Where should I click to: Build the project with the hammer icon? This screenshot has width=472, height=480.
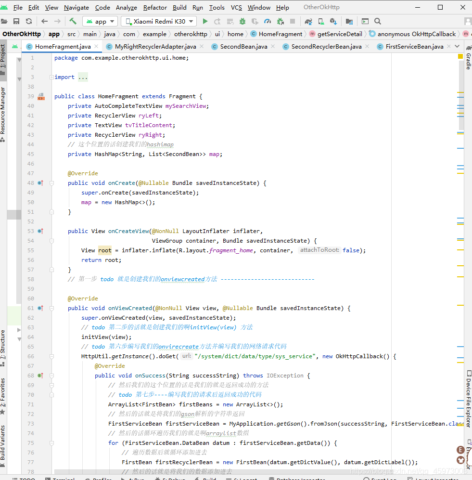(x=73, y=21)
